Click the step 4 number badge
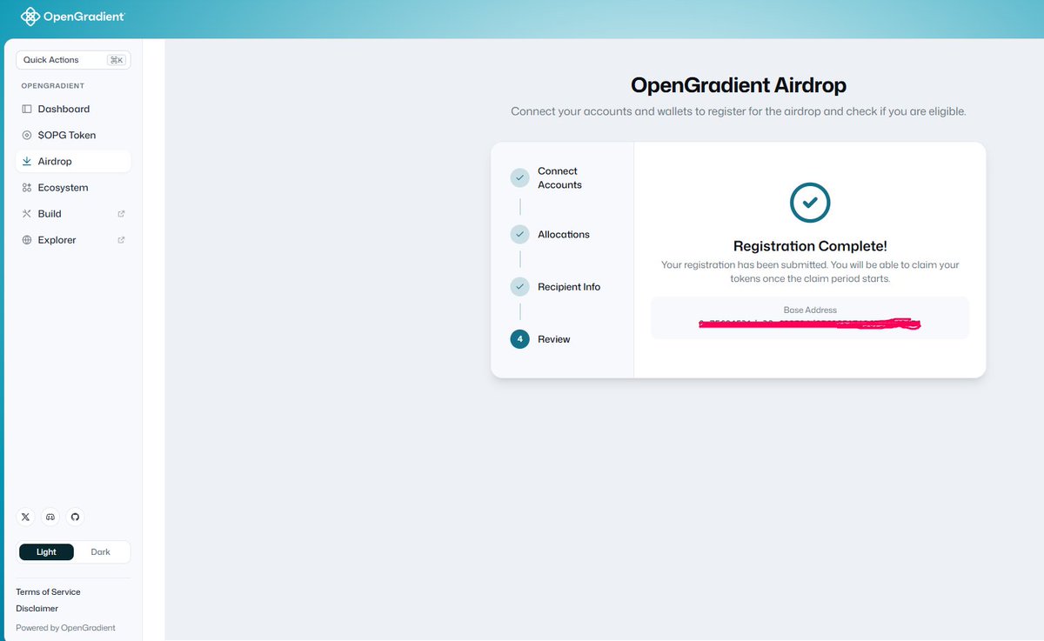The image size is (1044, 641). [x=519, y=339]
